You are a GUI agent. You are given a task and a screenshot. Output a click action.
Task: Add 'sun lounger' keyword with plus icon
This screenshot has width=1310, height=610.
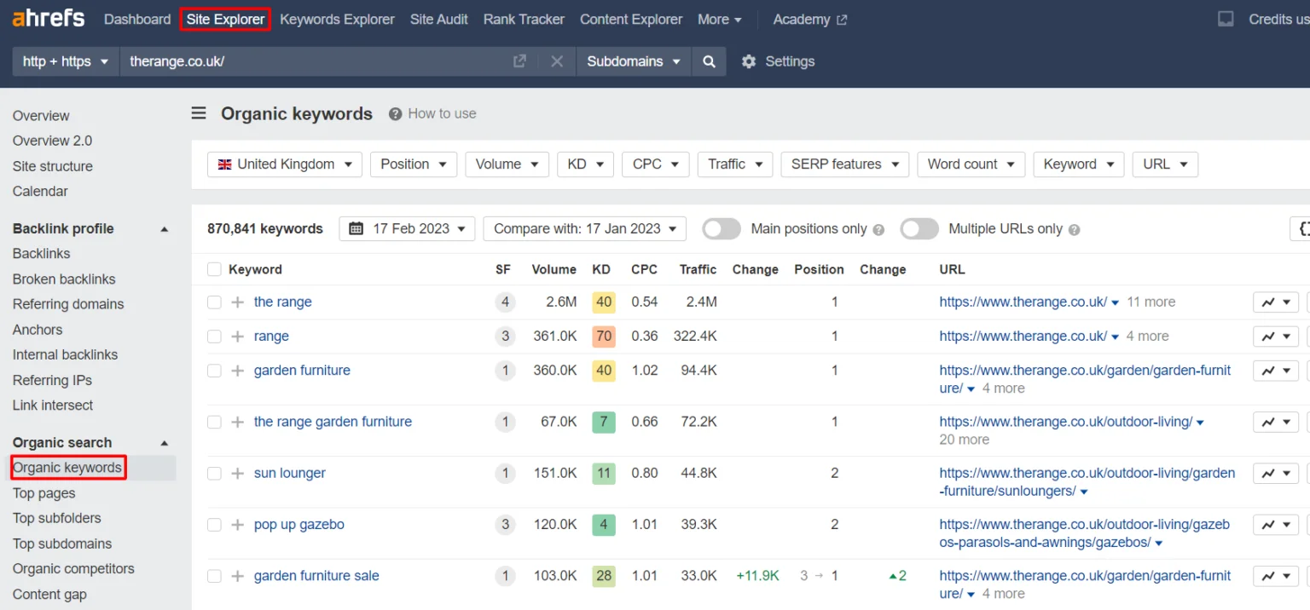tap(238, 473)
